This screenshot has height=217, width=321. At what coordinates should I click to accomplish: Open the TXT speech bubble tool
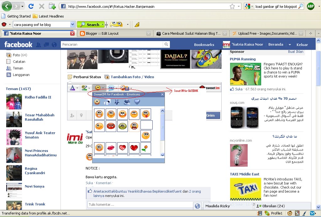[x=111, y=88]
